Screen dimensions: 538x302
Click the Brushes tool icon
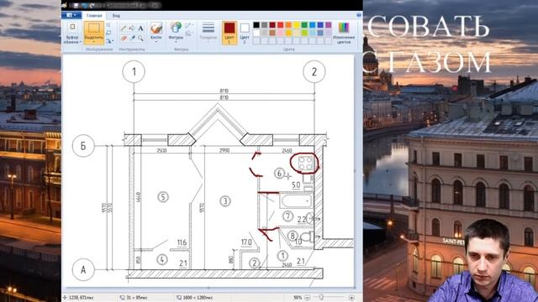pos(156,28)
